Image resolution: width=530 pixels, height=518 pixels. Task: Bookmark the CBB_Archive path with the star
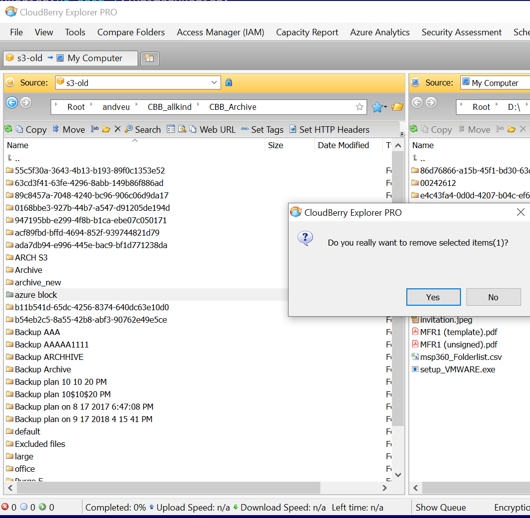click(360, 107)
